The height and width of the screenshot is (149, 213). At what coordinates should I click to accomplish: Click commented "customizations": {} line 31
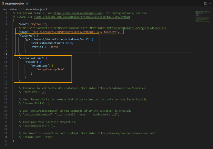tap(37, 126)
